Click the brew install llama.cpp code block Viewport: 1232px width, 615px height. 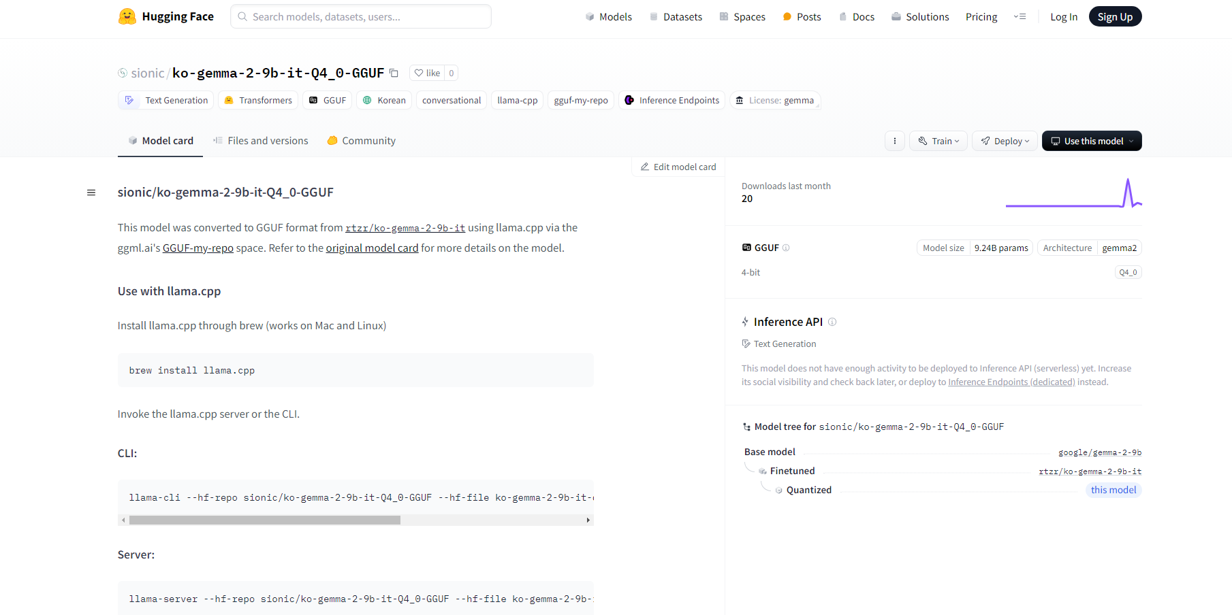tap(356, 371)
